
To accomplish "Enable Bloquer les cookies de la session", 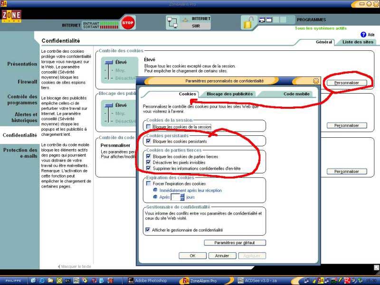I will pyautogui.click(x=149, y=127).
